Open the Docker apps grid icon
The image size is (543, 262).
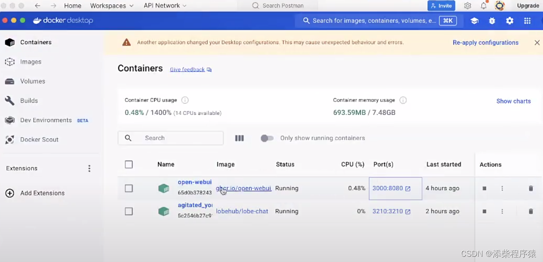coord(527,21)
